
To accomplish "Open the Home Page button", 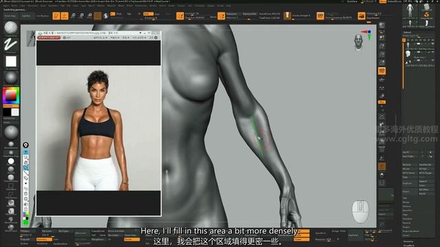I will 10,16.
